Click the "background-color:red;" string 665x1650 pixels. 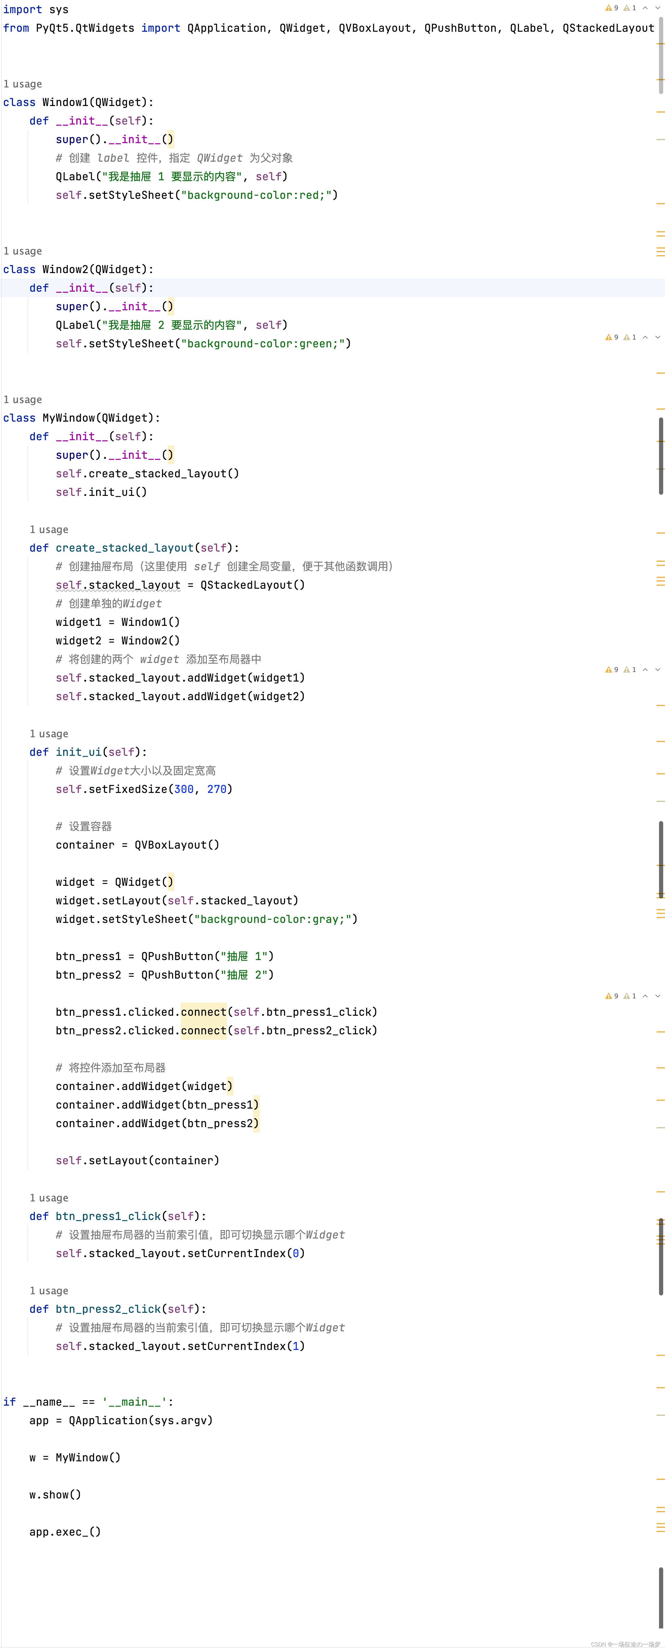pos(256,195)
